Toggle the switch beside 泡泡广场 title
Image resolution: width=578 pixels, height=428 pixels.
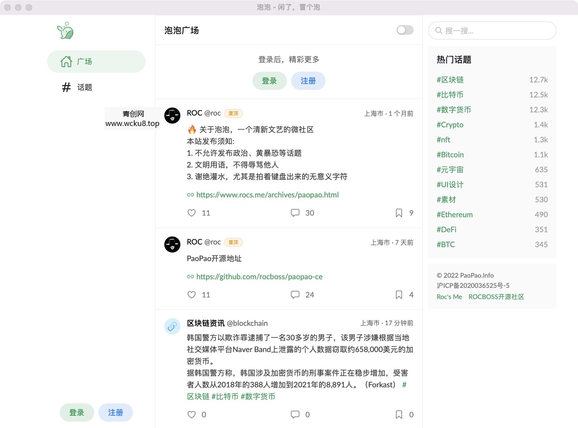coord(404,30)
